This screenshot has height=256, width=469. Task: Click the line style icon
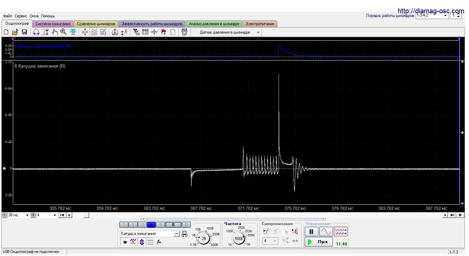tap(150, 242)
